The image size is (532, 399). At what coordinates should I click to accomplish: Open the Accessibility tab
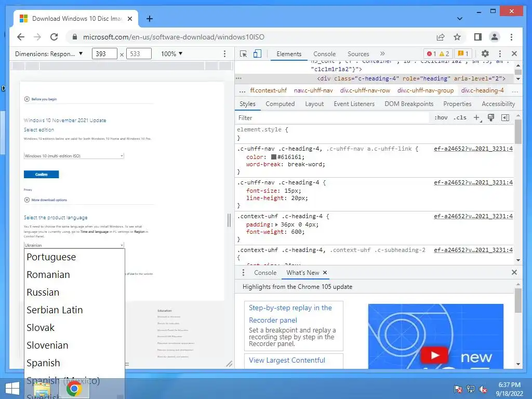(x=498, y=104)
